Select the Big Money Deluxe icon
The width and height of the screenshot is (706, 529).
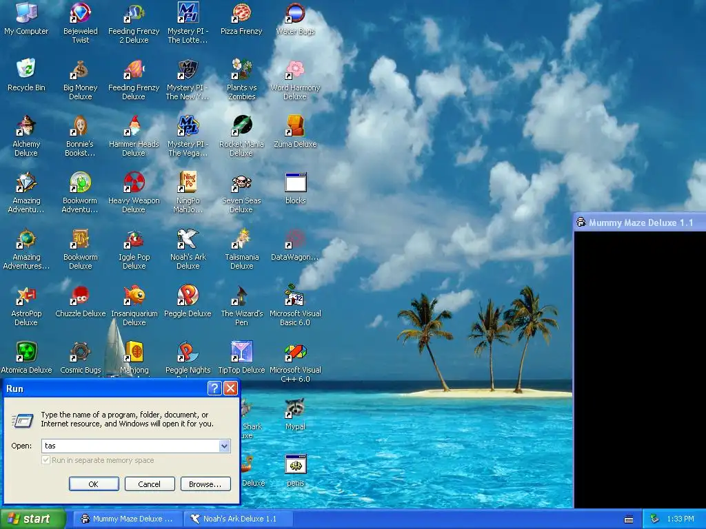[80, 79]
